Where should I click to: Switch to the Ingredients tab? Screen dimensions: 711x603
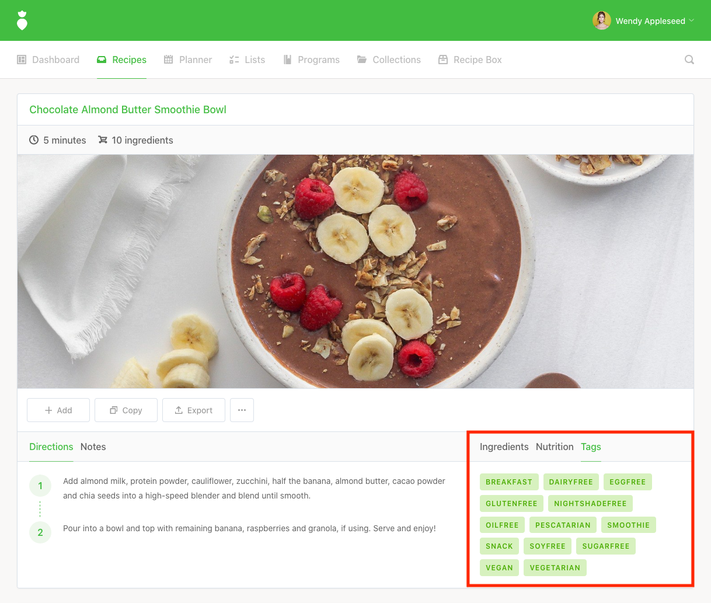[504, 447]
